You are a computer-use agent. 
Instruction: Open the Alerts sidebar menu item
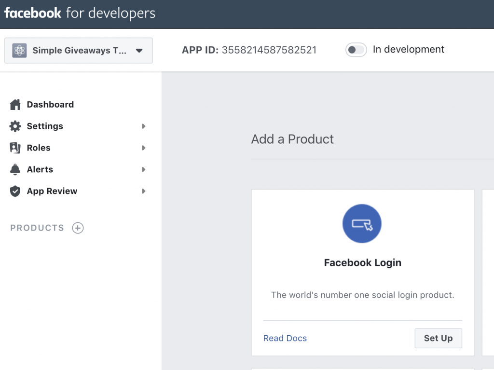(x=40, y=169)
